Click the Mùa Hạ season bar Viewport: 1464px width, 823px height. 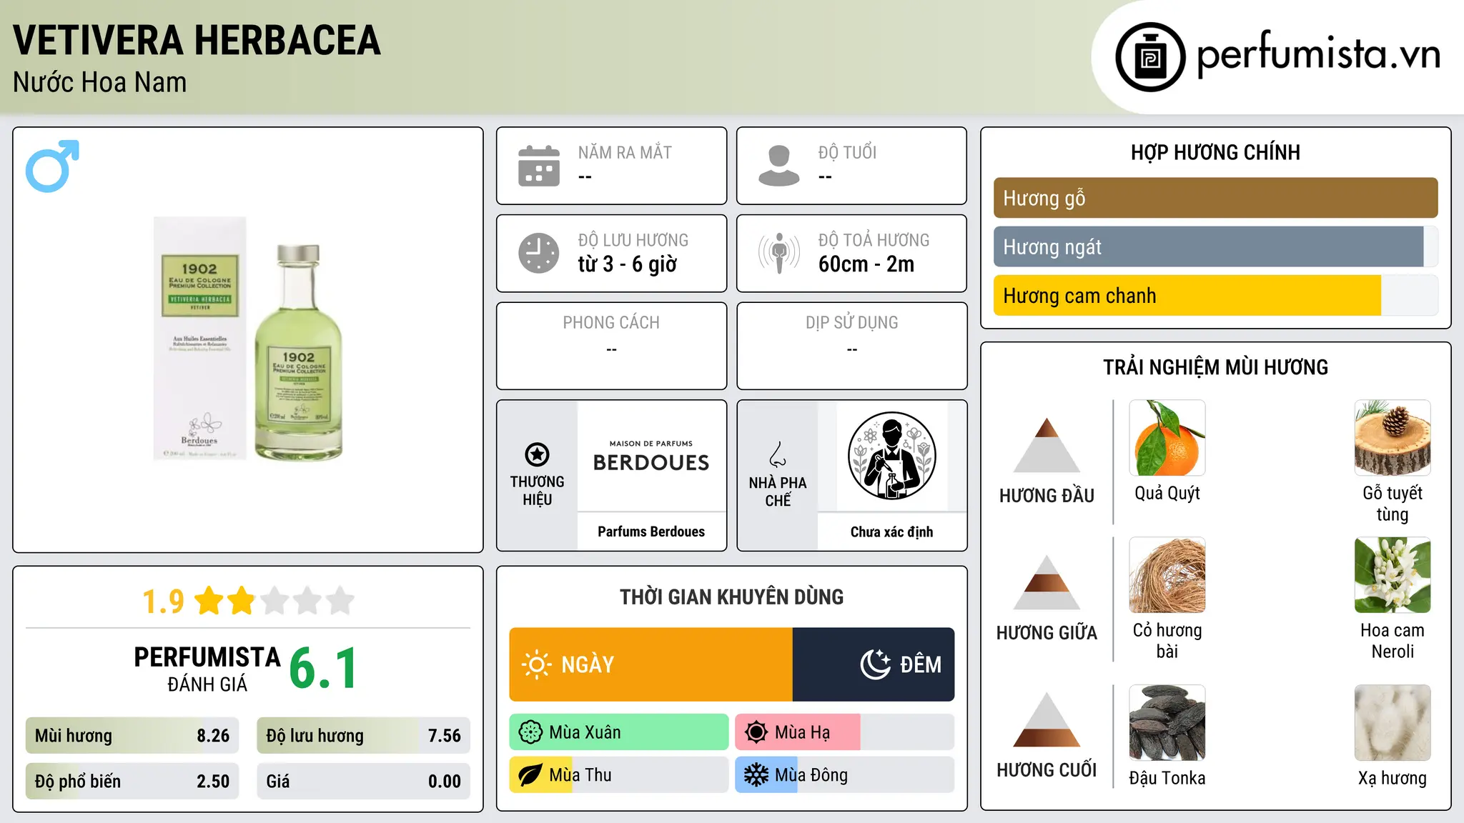coord(845,732)
